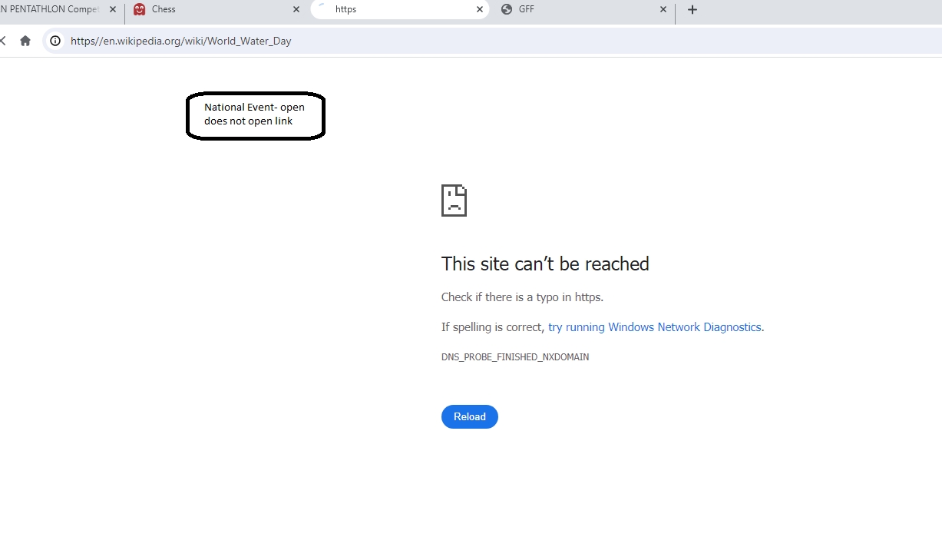Click the 'Check if there is a typo' text

point(522,297)
